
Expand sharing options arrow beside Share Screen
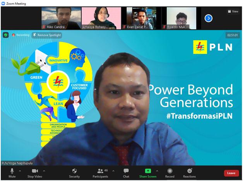tap(157, 171)
